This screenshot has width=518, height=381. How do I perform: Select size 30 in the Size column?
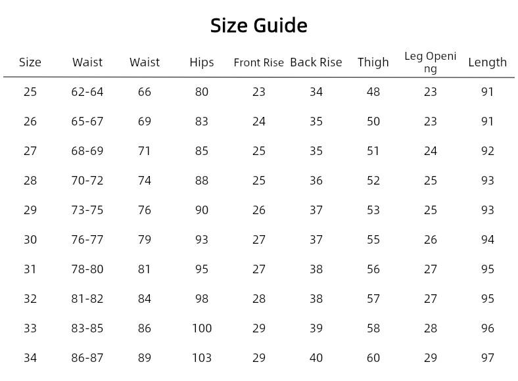click(x=30, y=240)
